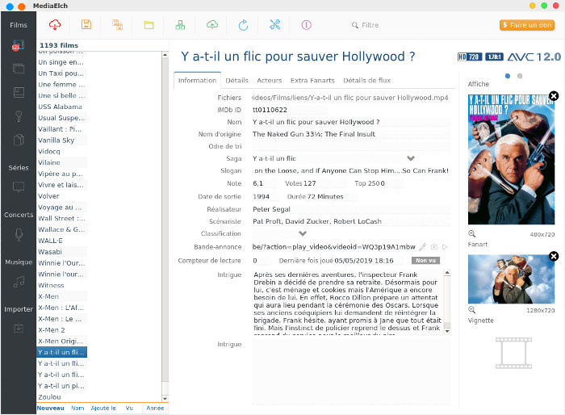Click the IMDb ID field tt0110622
This screenshot has height=415, width=565.
click(290, 110)
